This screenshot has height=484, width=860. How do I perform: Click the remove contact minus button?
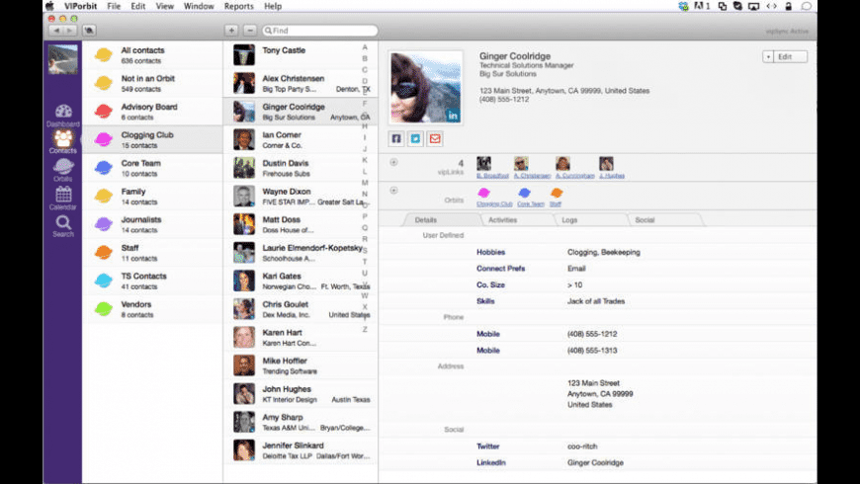(x=250, y=31)
